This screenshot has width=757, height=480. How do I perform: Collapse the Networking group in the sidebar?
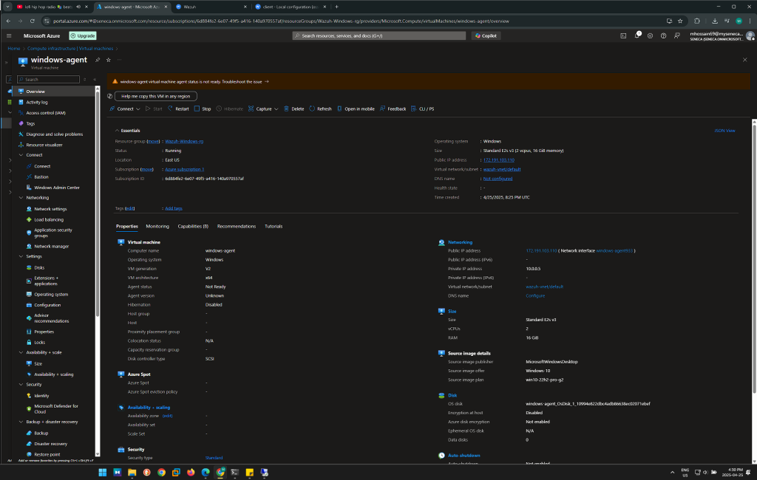pyautogui.click(x=21, y=198)
